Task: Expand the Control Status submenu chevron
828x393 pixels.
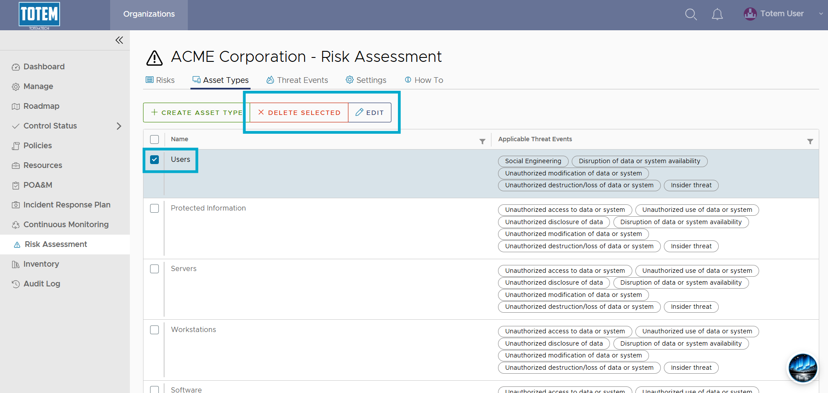Action: pos(119,126)
